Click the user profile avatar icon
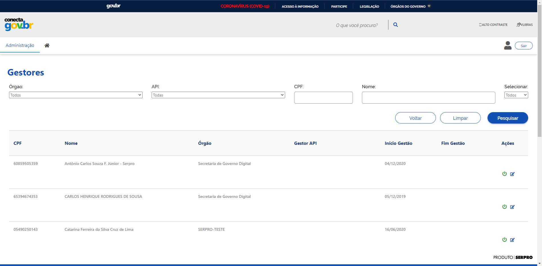The height and width of the screenshot is (266, 542). pyautogui.click(x=508, y=45)
